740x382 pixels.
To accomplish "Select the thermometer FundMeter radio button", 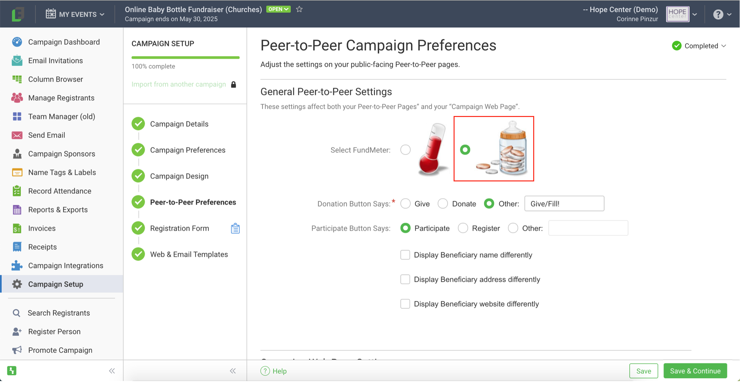I will click(x=405, y=150).
